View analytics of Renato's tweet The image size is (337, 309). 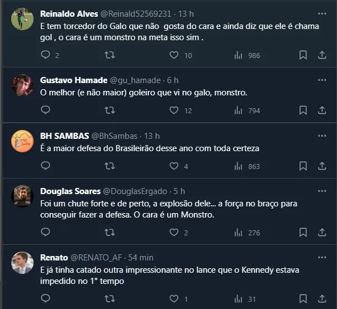239,299
